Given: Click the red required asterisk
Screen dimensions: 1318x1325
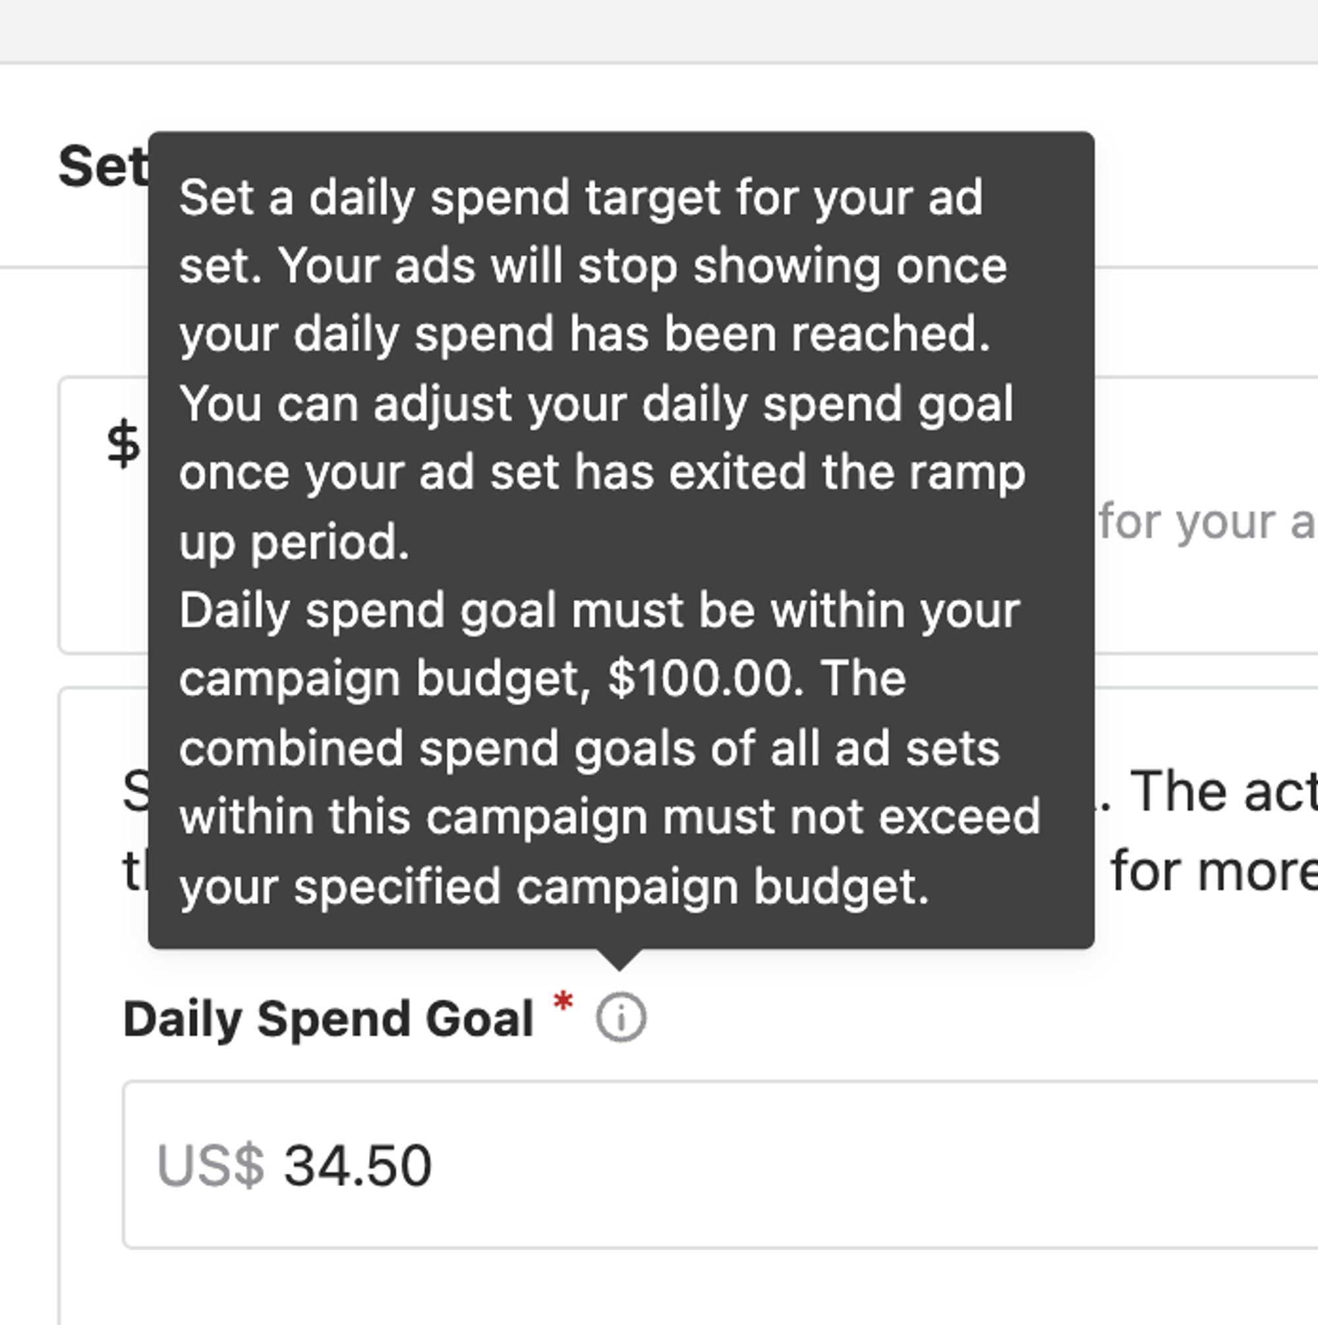Looking at the screenshot, I should pos(563,1002).
